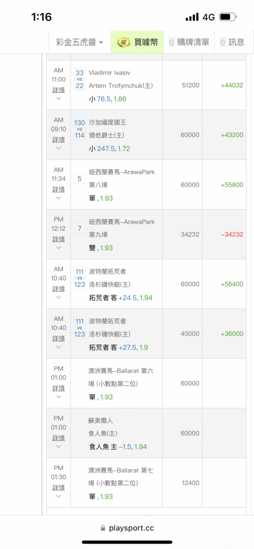Click the 130 vs 114 score box
Screen dimensions: 254x549
[x=80, y=129]
